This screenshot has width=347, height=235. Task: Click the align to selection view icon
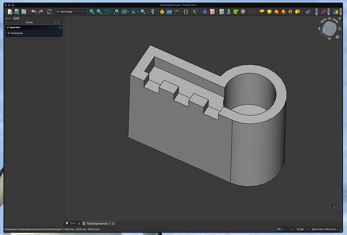click(x=116, y=12)
